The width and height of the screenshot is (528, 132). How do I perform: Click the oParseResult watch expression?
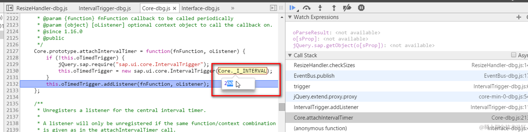(x=336, y=33)
